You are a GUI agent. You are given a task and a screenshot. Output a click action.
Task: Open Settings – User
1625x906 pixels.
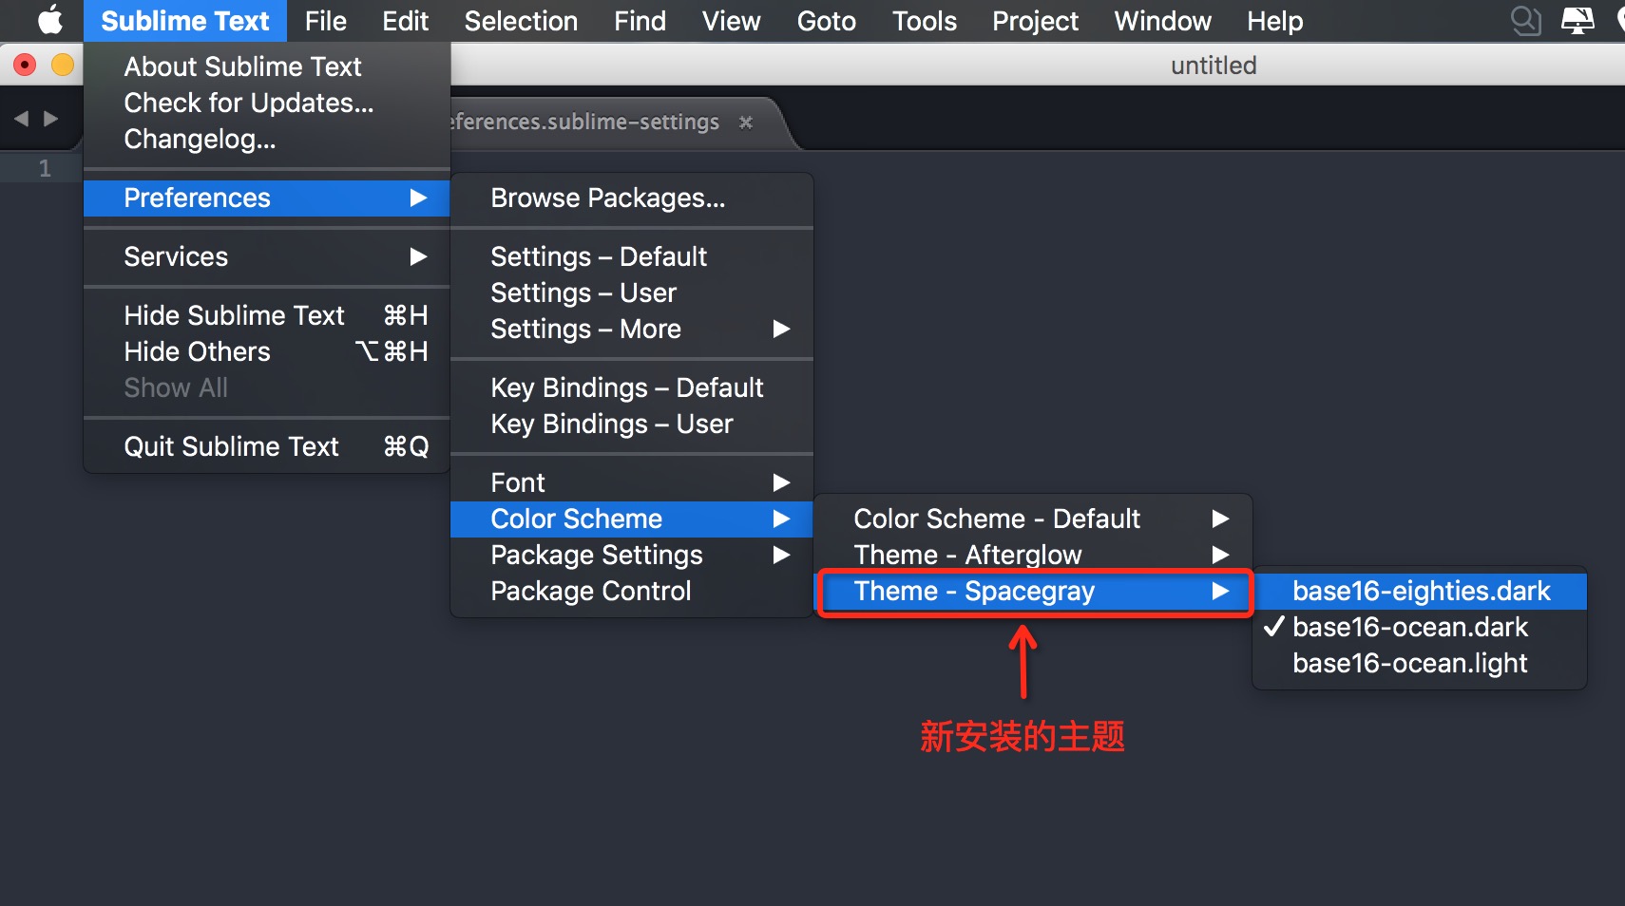[x=583, y=293]
